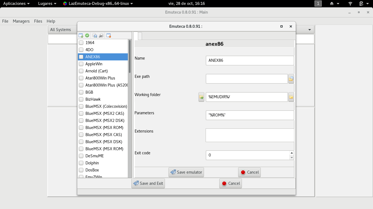Open Lugares menu in top panel
373x209 pixels.
click(47, 4)
